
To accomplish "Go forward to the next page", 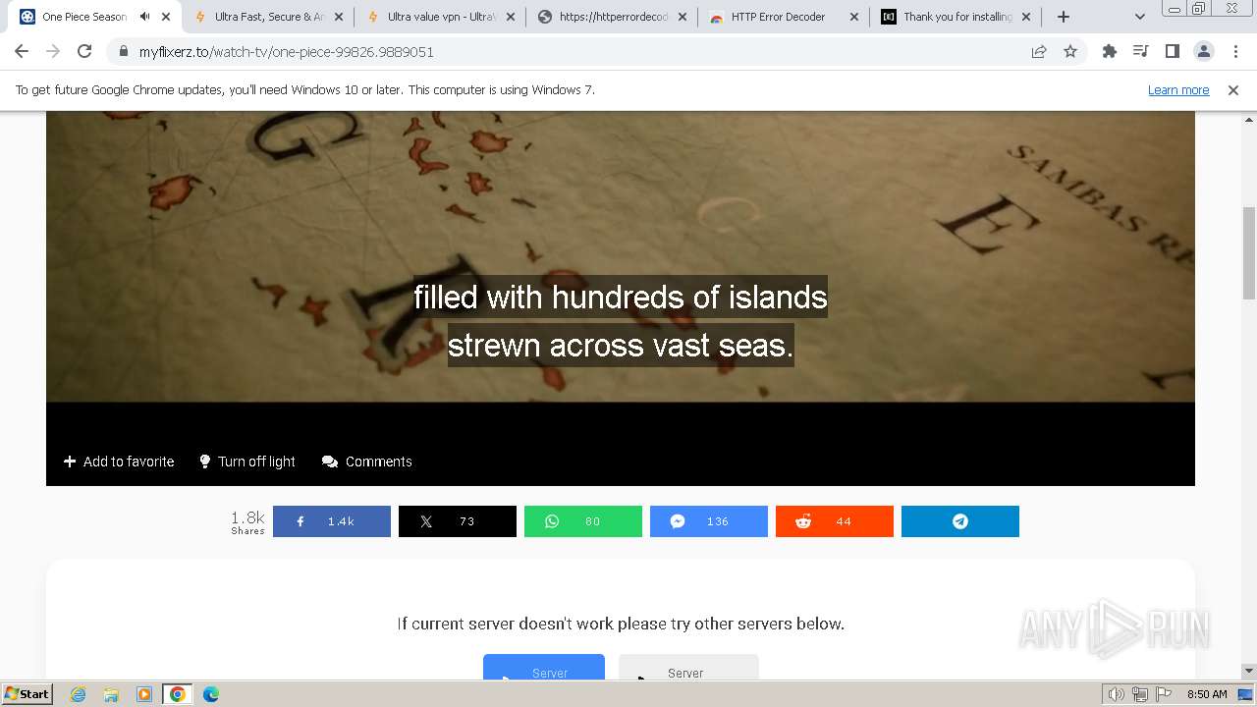I will point(53,52).
